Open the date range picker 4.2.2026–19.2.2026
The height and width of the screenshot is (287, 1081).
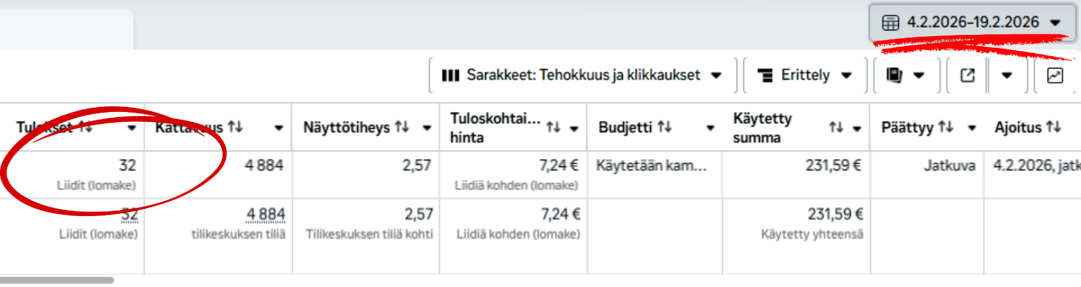click(x=972, y=23)
